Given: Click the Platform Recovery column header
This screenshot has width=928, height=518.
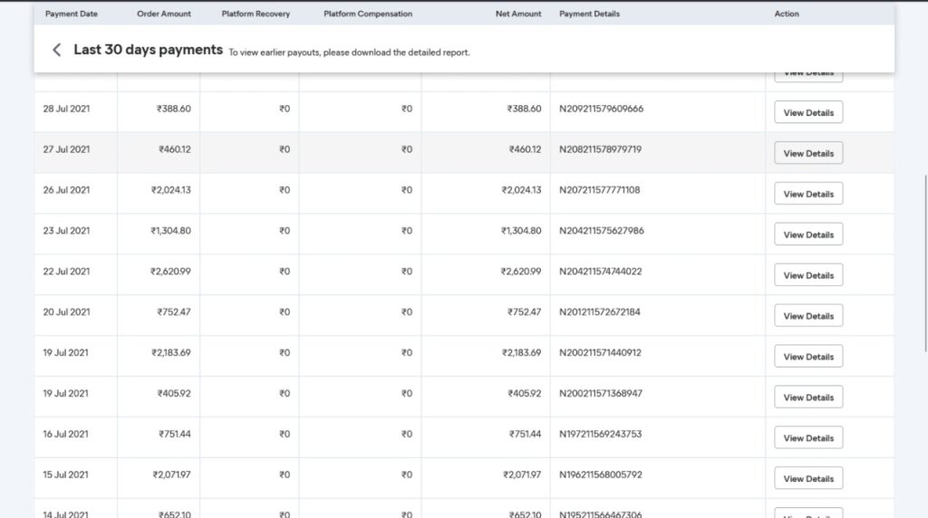Looking at the screenshot, I should [x=256, y=14].
